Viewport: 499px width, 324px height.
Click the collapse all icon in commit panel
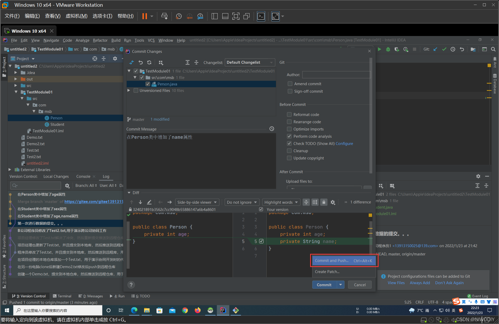tap(196, 62)
